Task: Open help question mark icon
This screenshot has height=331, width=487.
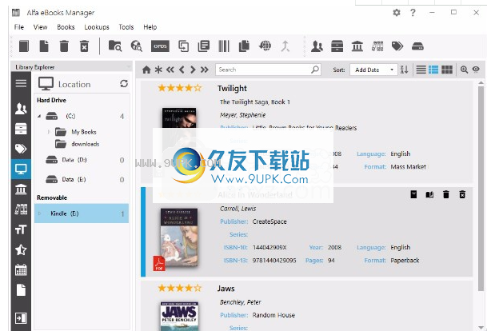Action: coord(413,13)
